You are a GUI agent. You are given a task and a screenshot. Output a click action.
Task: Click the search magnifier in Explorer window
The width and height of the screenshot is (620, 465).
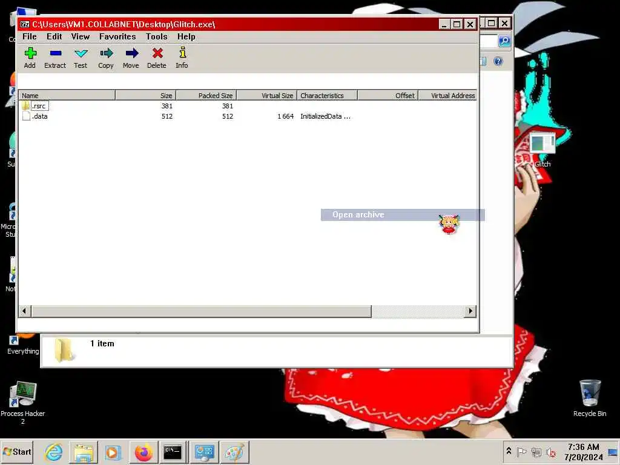504,41
